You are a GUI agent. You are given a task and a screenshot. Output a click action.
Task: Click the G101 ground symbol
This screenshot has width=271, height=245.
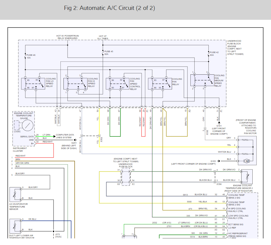[219, 123]
